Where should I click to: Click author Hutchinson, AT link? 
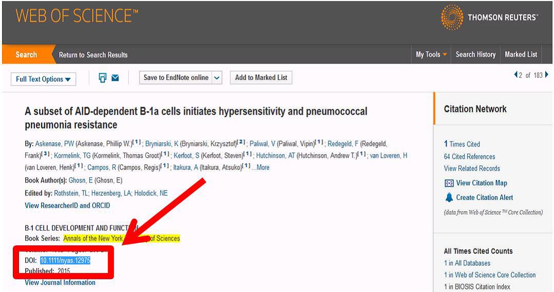coord(275,156)
